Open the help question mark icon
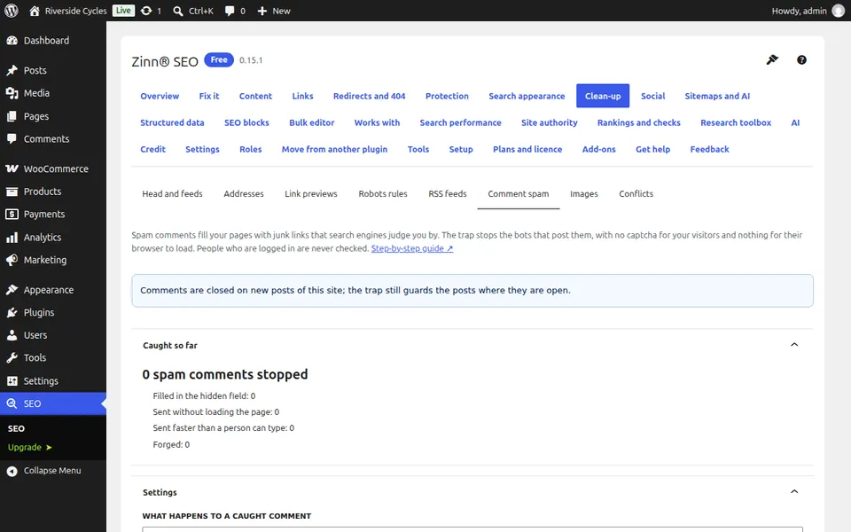This screenshot has width=851, height=532. coord(801,59)
